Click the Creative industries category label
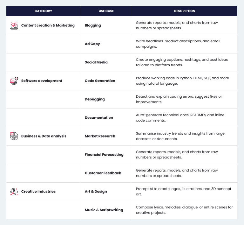This screenshot has height=225, width=244. pos(38,192)
